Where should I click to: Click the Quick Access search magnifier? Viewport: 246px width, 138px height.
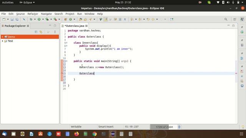coord(226,19)
